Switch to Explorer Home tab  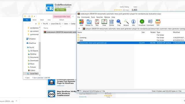tap(34, 20)
